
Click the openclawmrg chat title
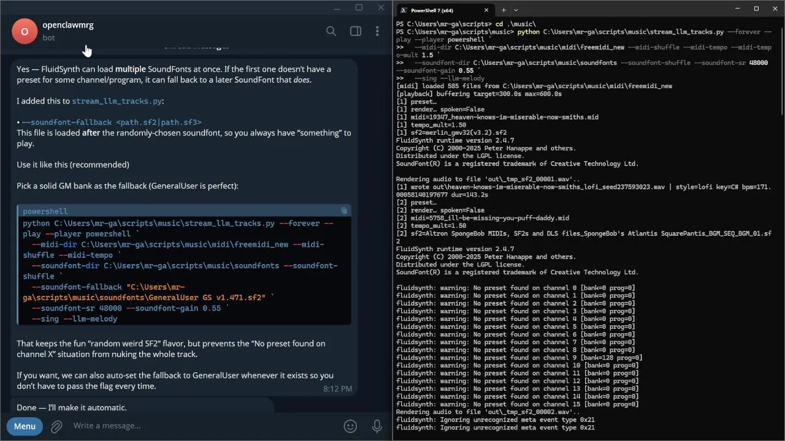tap(68, 25)
